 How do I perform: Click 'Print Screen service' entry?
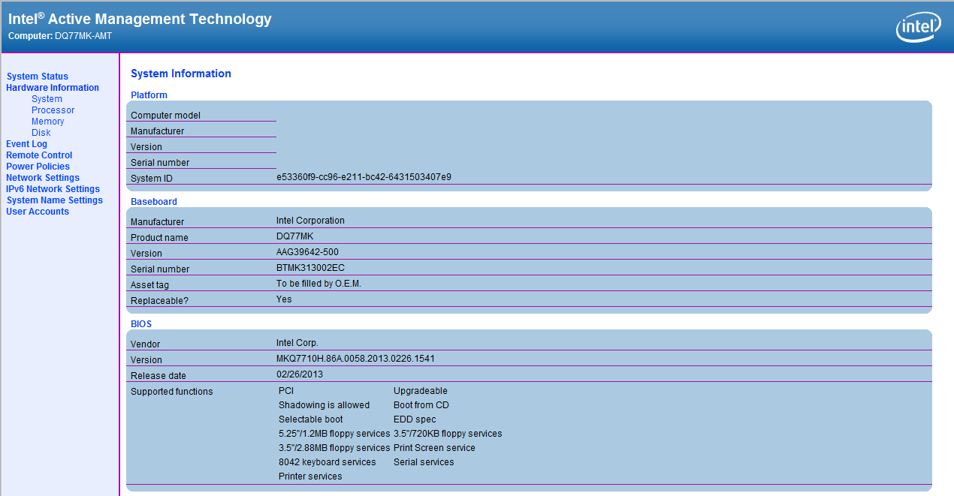click(x=434, y=448)
